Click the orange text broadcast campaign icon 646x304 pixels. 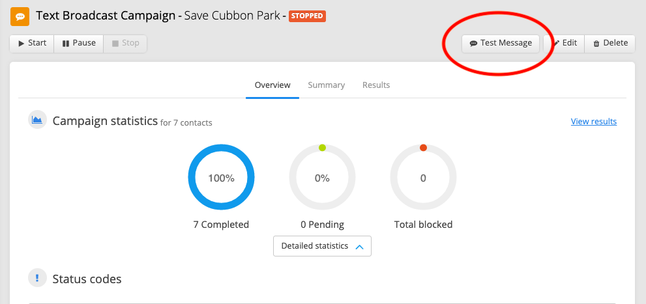point(20,16)
